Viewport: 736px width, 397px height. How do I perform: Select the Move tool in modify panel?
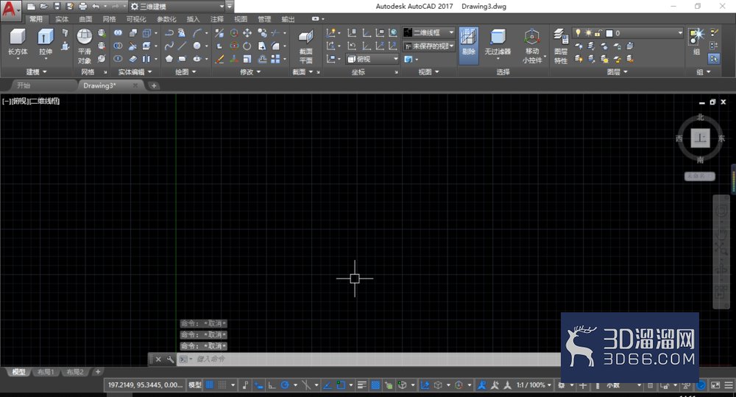coord(247,33)
